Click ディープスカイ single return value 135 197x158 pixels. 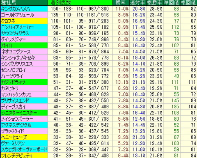(x=175, y=107)
